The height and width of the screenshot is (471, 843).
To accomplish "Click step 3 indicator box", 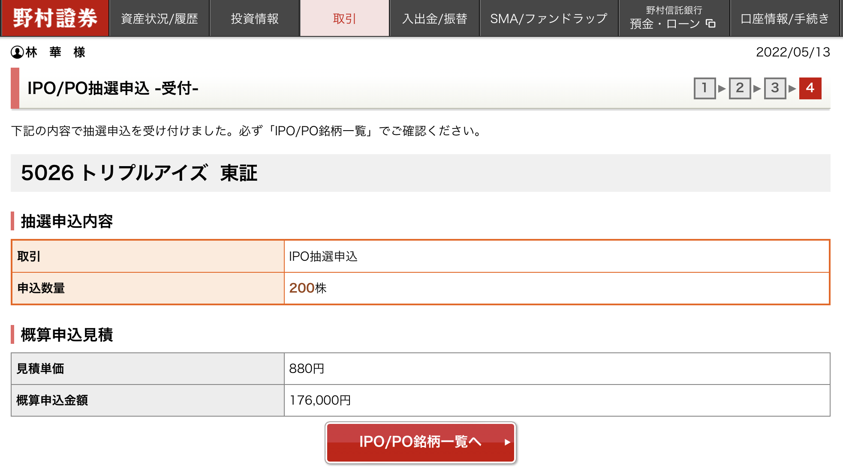I will [x=775, y=88].
